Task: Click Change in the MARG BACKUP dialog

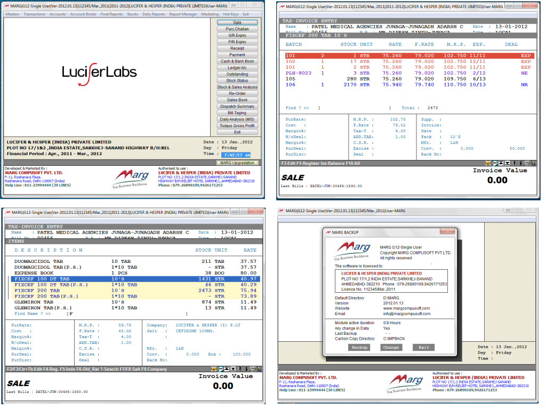Action: coord(391,347)
